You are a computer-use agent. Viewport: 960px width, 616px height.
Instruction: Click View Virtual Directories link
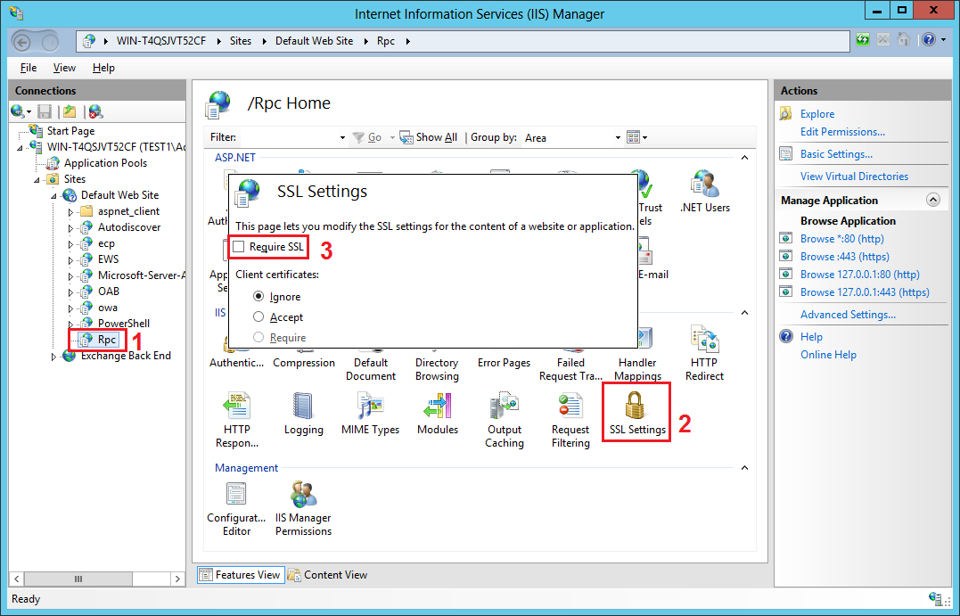tap(854, 177)
